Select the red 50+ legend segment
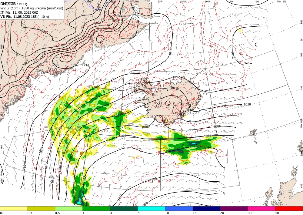Viewport: 303px width, 215px height. [x=289, y=208]
